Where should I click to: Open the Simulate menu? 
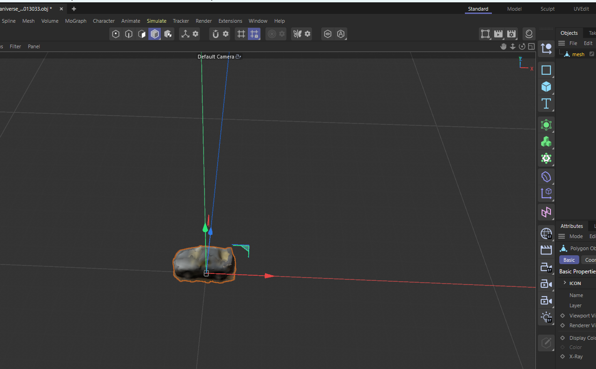tap(156, 21)
